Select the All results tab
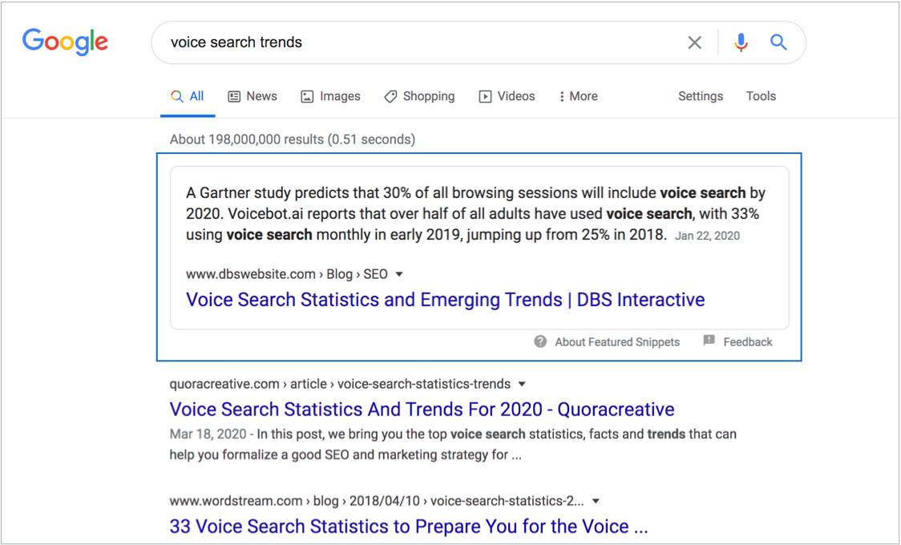 point(187,95)
